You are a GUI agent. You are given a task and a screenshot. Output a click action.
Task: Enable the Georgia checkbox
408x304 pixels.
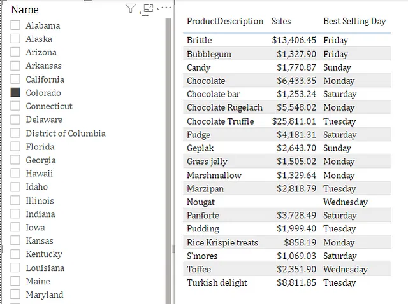pyautogui.click(x=16, y=160)
